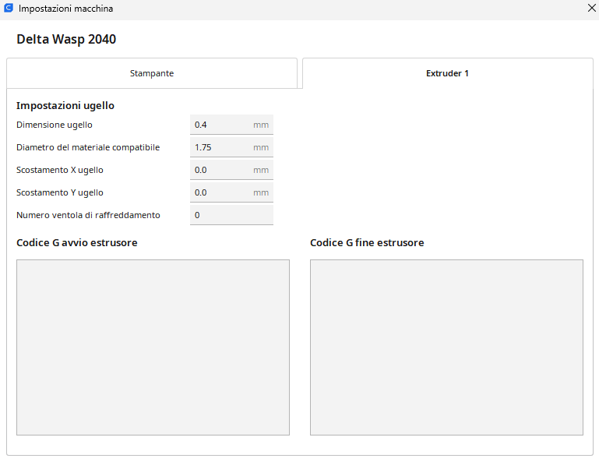Edit Numero ventola di raffreddamento field
This screenshot has height=469, width=599.
(231, 215)
